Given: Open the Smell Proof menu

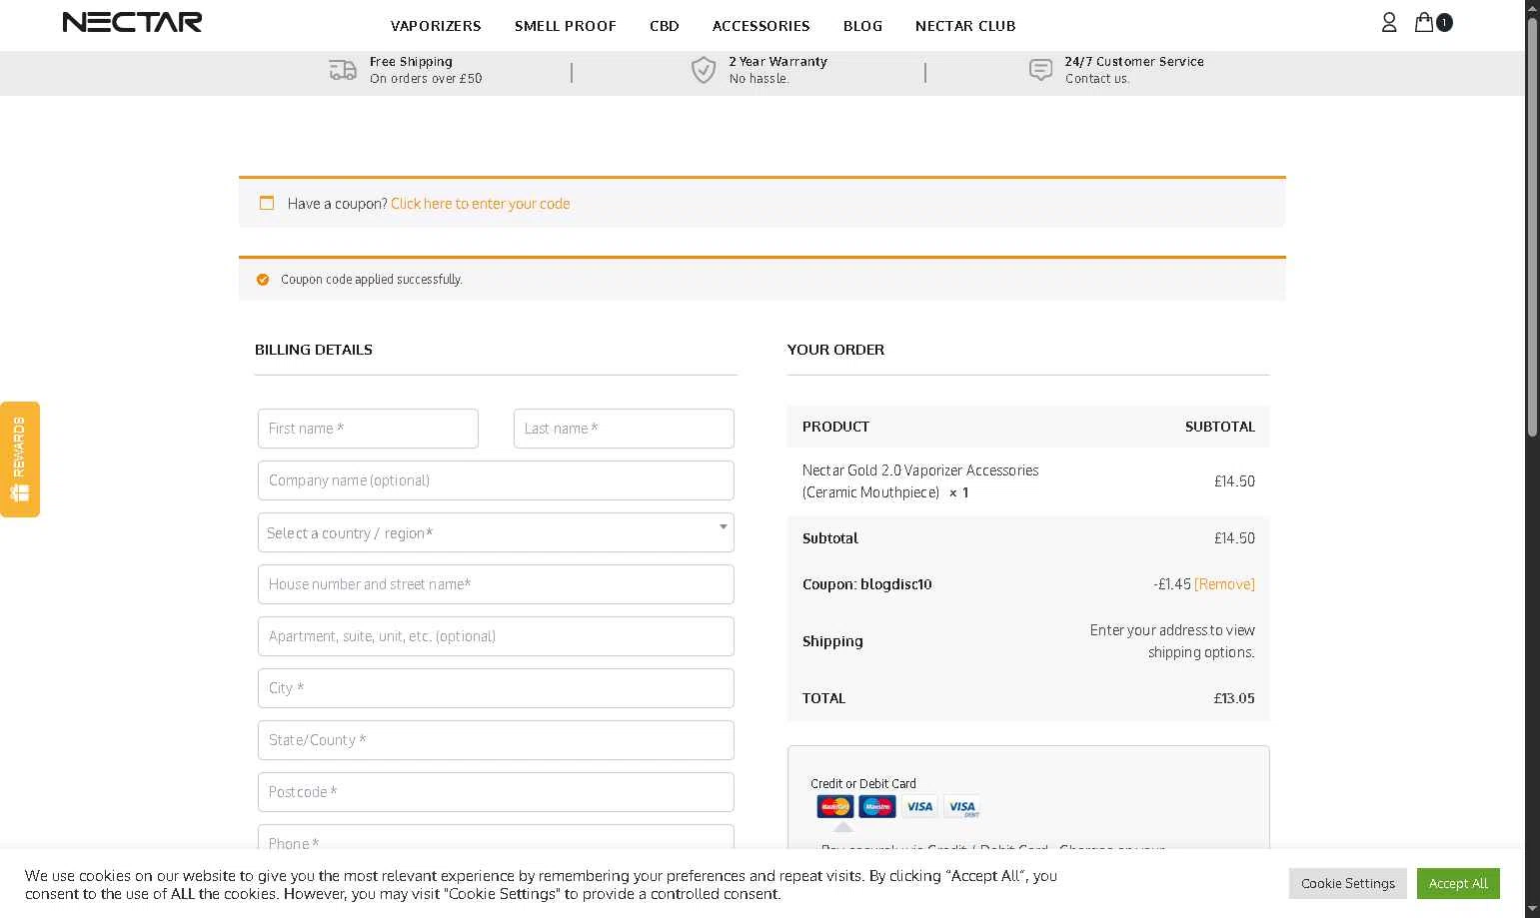Looking at the screenshot, I should tap(566, 26).
